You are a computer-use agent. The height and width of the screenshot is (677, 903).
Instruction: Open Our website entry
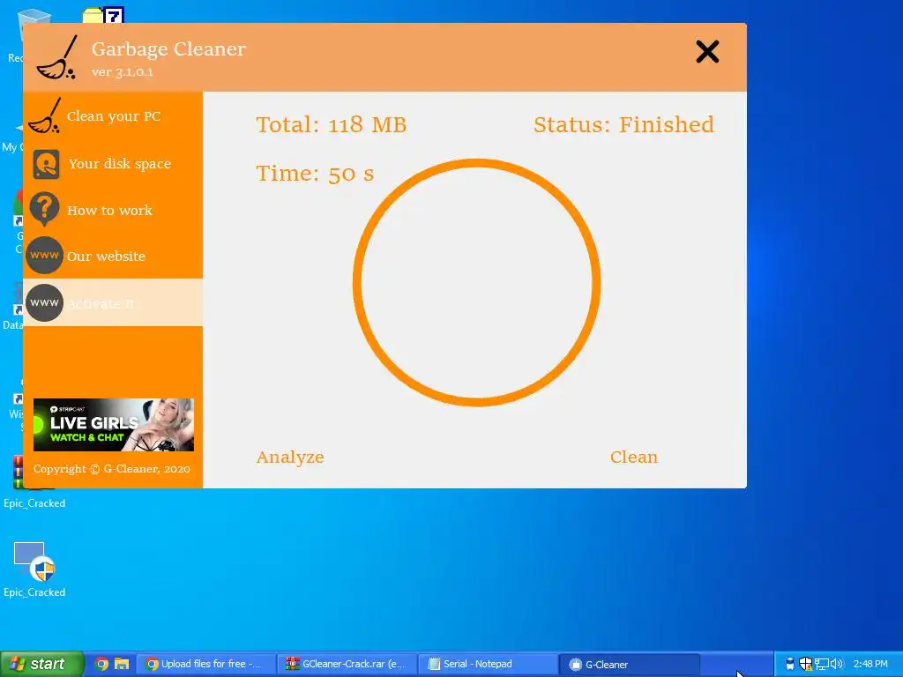(113, 257)
